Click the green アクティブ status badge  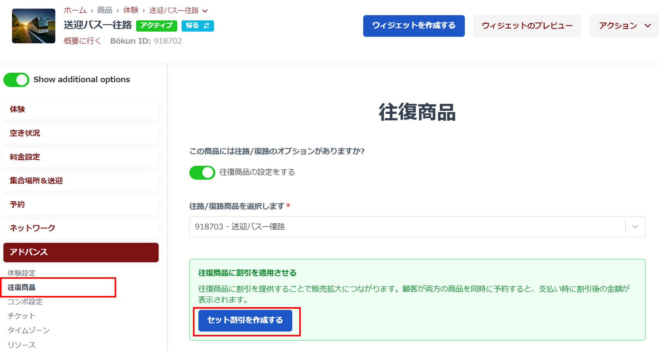pos(157,26)
